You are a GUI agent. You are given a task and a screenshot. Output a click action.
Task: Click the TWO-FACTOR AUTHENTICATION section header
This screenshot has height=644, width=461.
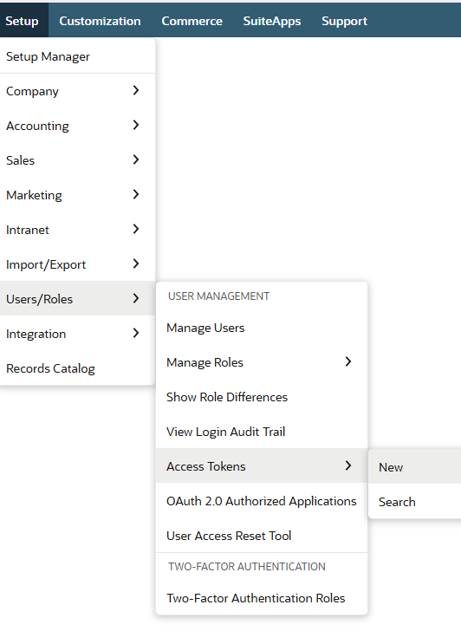click(x=247, y=567)
